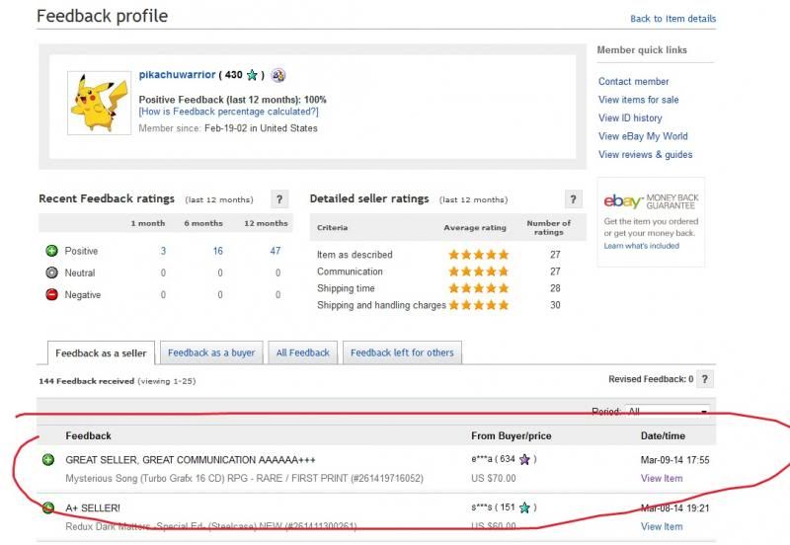This screenshot has height=545, width=790.
Task: Click the grey Neutral feedback icon
Action: click(x=51, y=272)
